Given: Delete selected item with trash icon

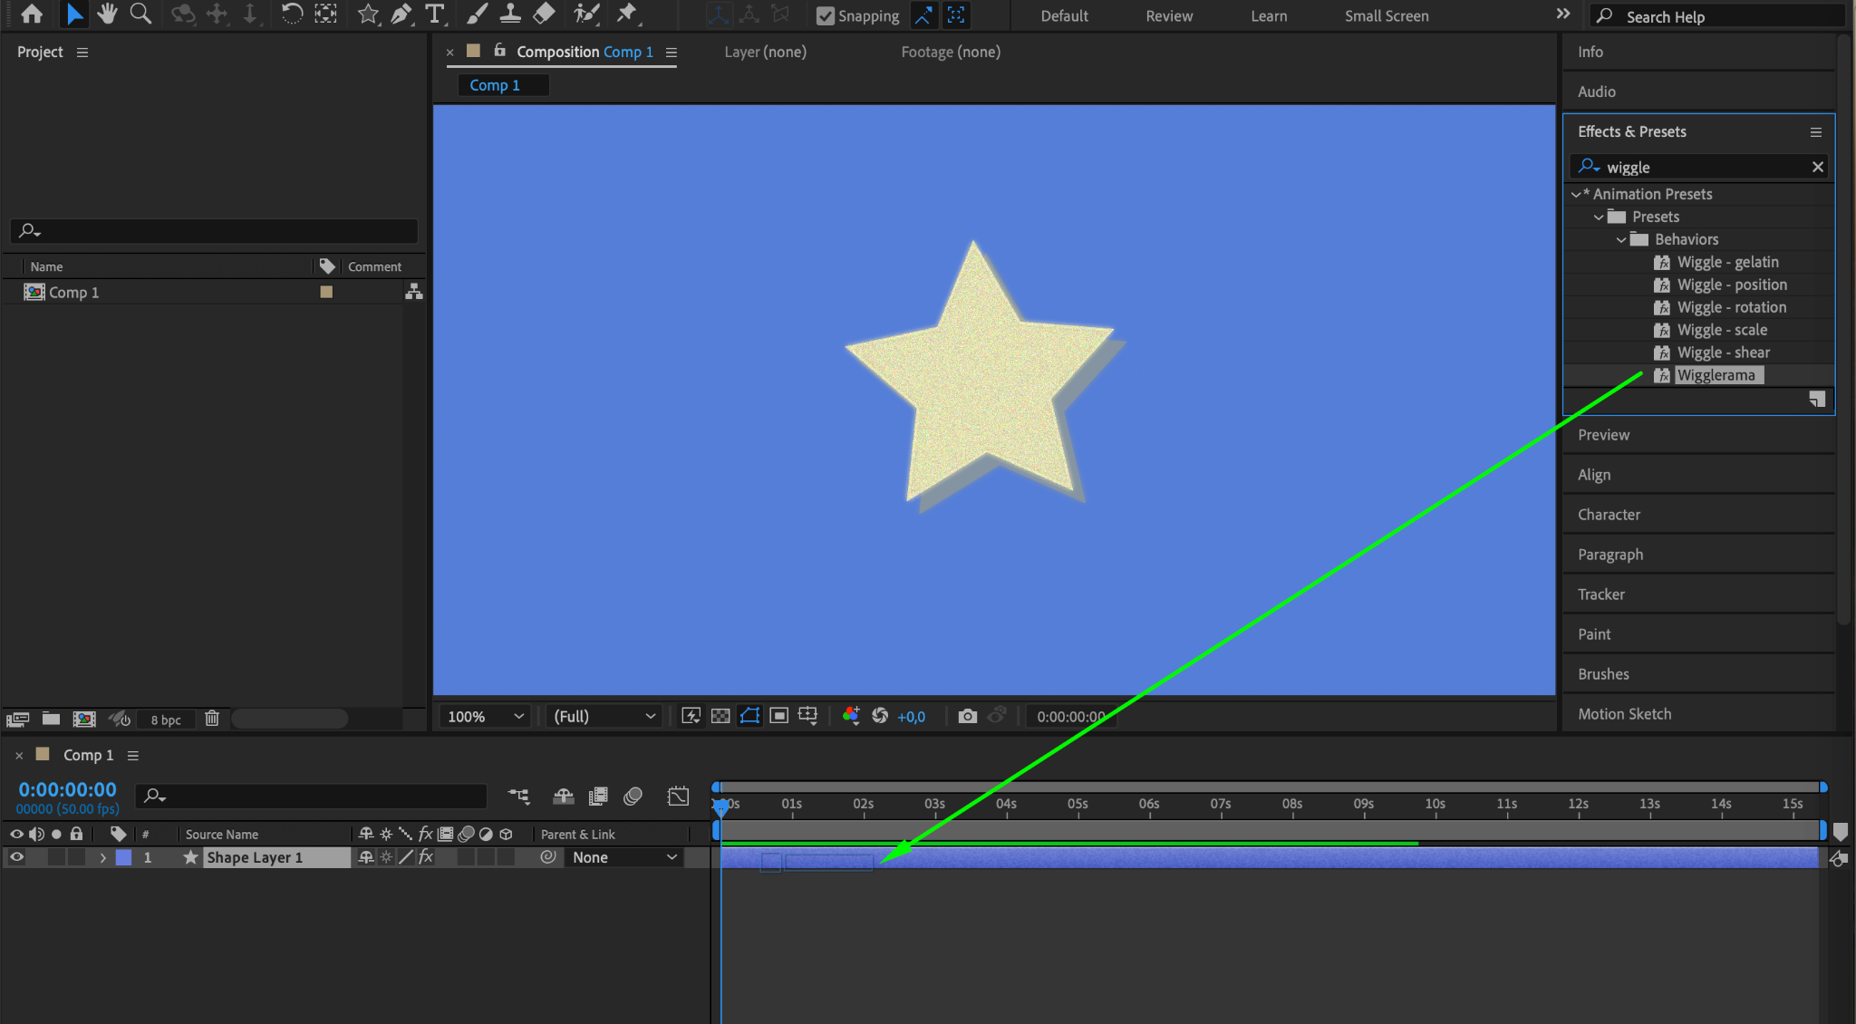Looking at the screenshot, I should [212, 719].
